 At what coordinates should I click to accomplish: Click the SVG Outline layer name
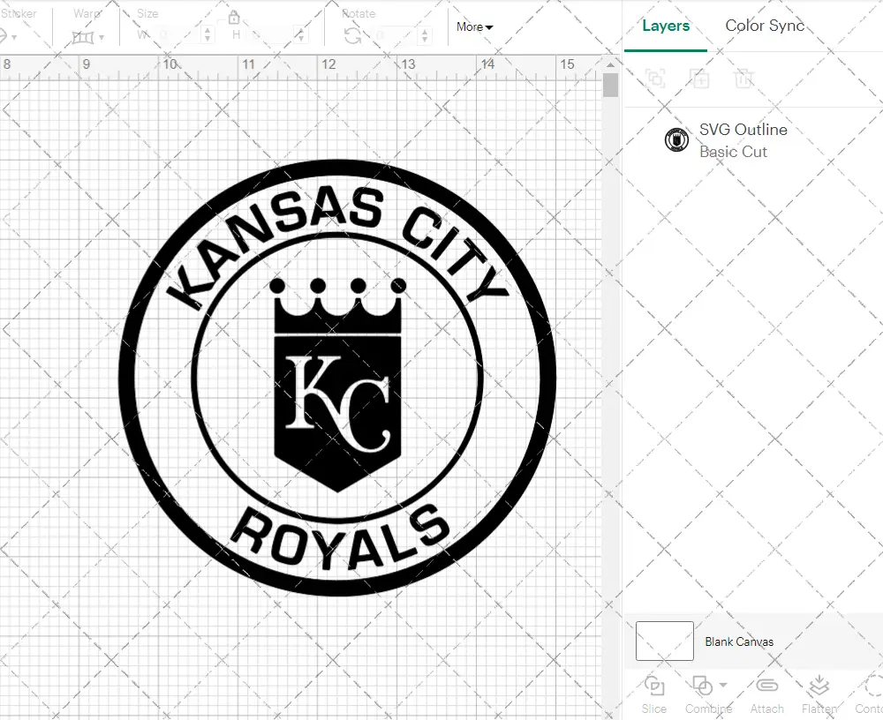click(x=743, y=130)
